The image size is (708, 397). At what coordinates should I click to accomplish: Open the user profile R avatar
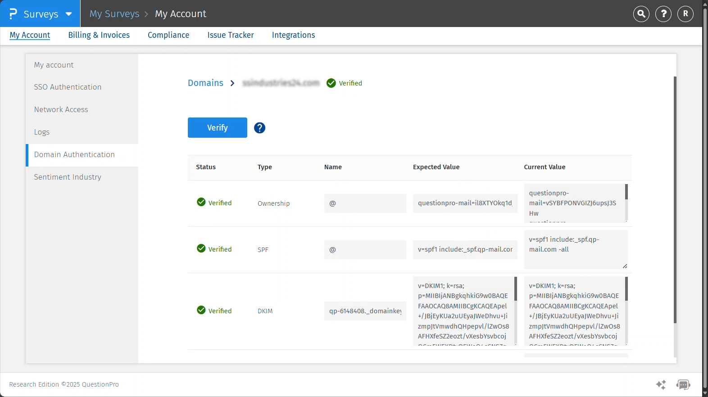coord(685,14)
